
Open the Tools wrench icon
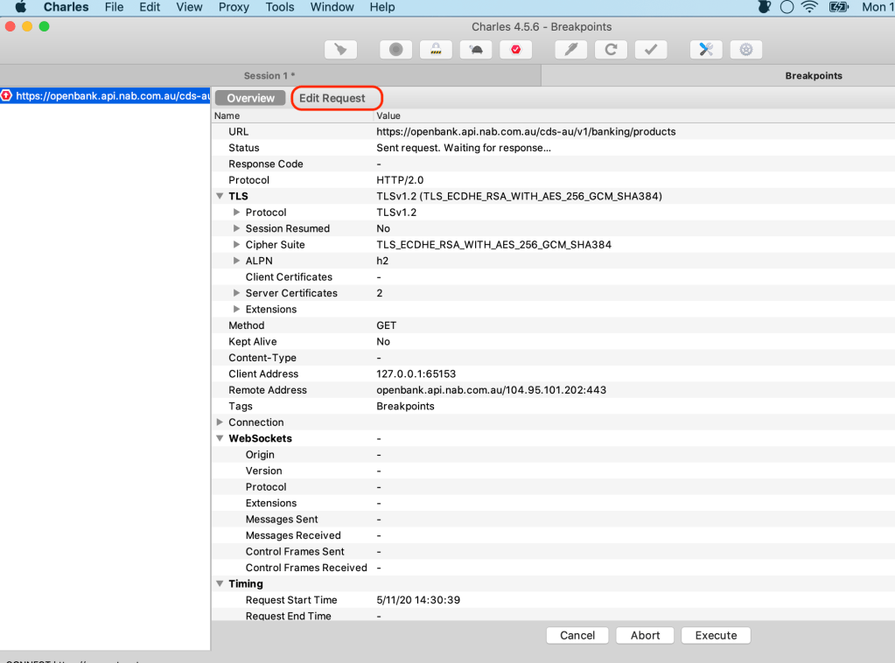(705, 50)
